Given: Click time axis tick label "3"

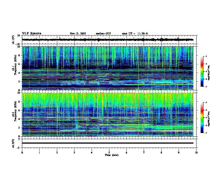Looking at the screenshot, I should coord(74,153).
